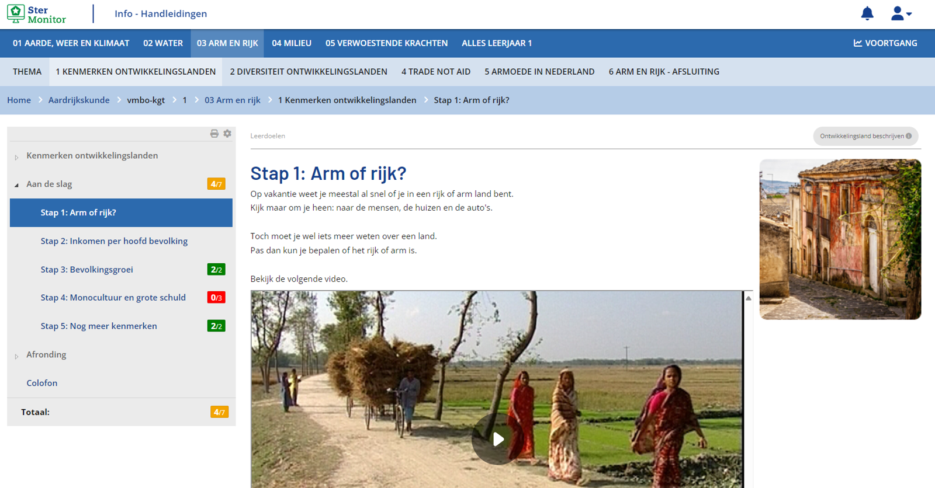The image size is (935, 488).
Task: Click the info icon in Ontwikkelingsland beschrijven
Action: (x=909, y=136)
